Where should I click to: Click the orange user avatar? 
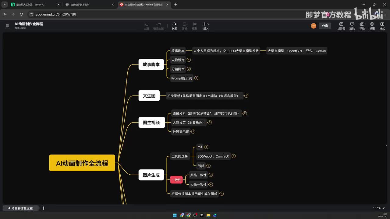(x=314, y=26)
